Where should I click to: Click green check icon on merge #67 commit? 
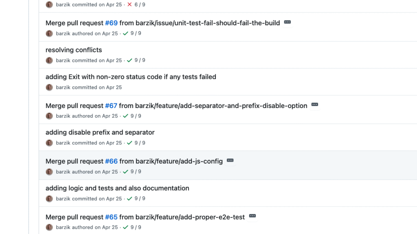pos(125,116)
